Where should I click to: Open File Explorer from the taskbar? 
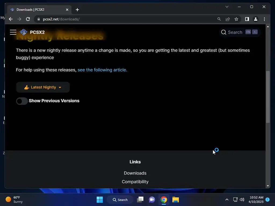[x=175, y=200]
